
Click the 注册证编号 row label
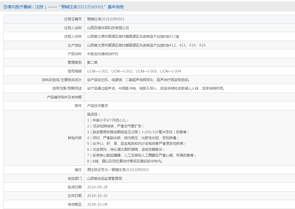click(73, 19)
